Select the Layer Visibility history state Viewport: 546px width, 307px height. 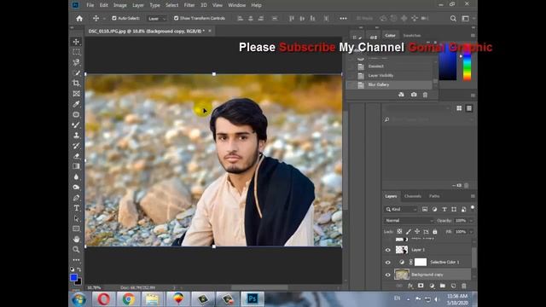(390, 76)
